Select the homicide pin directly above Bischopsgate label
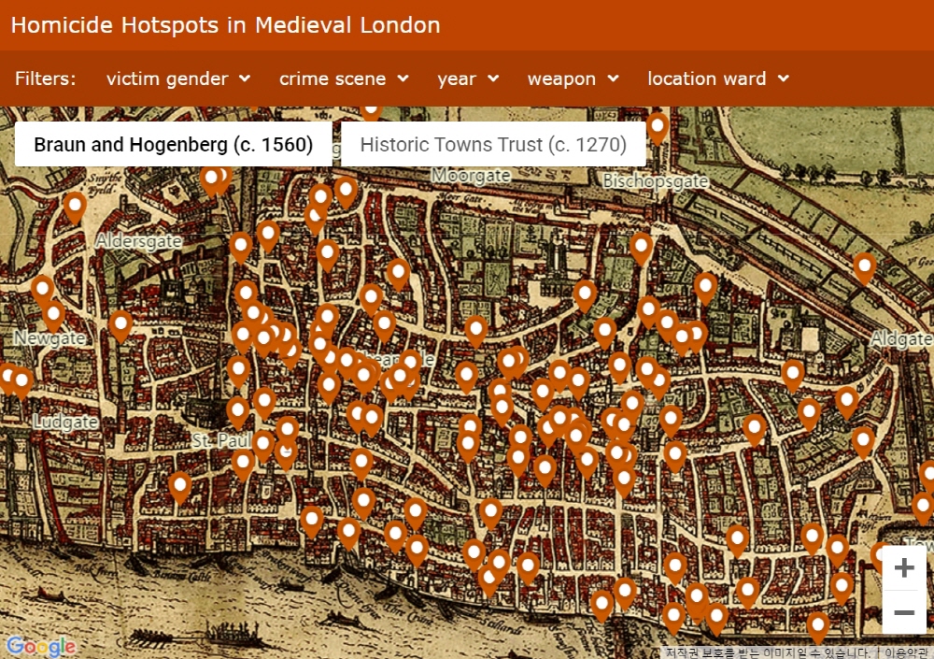The image size is (934, 659). pyautogui.click(x=657, y=129)
